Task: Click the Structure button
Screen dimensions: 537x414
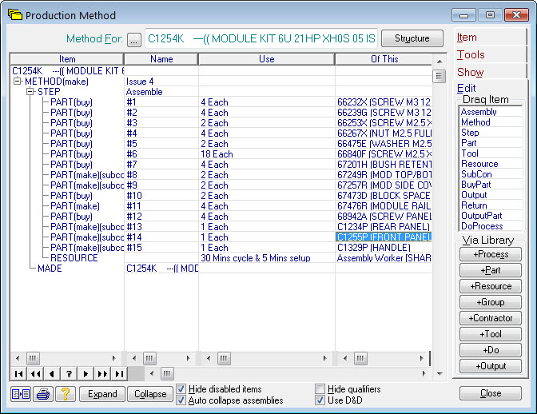Action: tap(412, 38)
